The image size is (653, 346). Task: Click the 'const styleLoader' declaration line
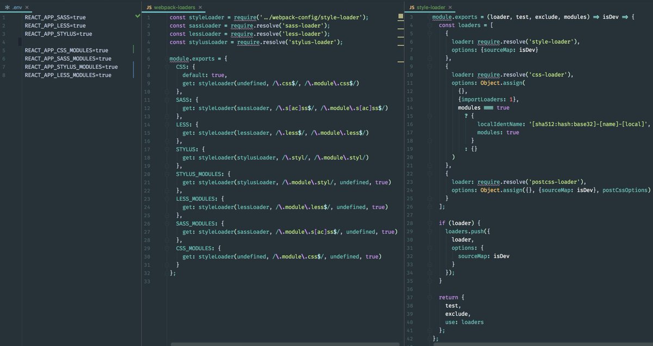pyautogui.click(x=269, y=17)
